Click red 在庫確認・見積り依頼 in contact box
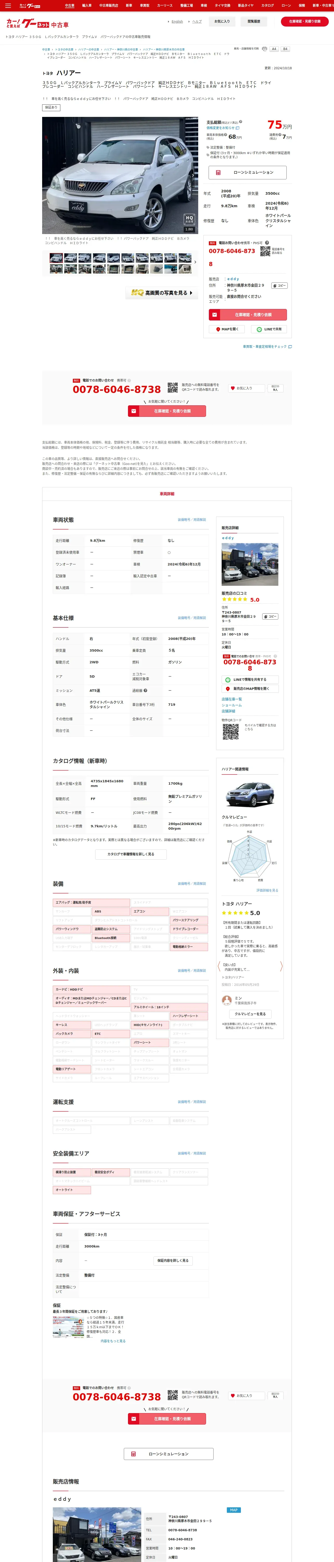The image size is (334, 1562). 247,315
